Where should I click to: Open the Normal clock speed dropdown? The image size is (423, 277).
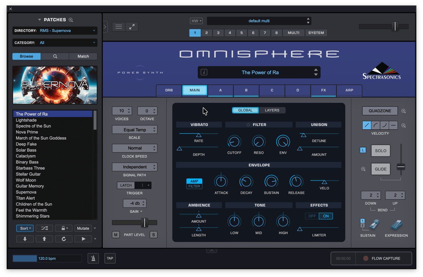[135, 148]
